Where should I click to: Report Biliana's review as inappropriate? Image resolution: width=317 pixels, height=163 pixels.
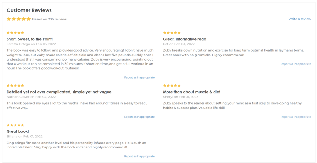coord(139,156)
